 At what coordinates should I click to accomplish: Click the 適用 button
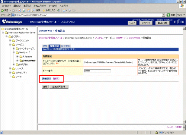(x=45, y=87)
